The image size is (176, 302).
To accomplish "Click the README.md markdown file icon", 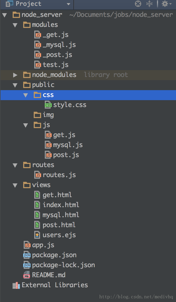I will pyautogui.click(x=27, y=275).
